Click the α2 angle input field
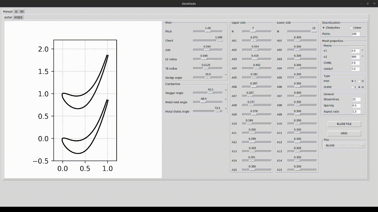The width and height of the screenshot is (378, 212). click(x=355, y=57)
